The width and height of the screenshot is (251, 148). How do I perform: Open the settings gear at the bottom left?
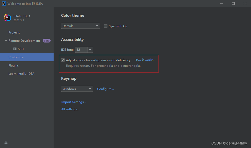(x=6, y=143)
